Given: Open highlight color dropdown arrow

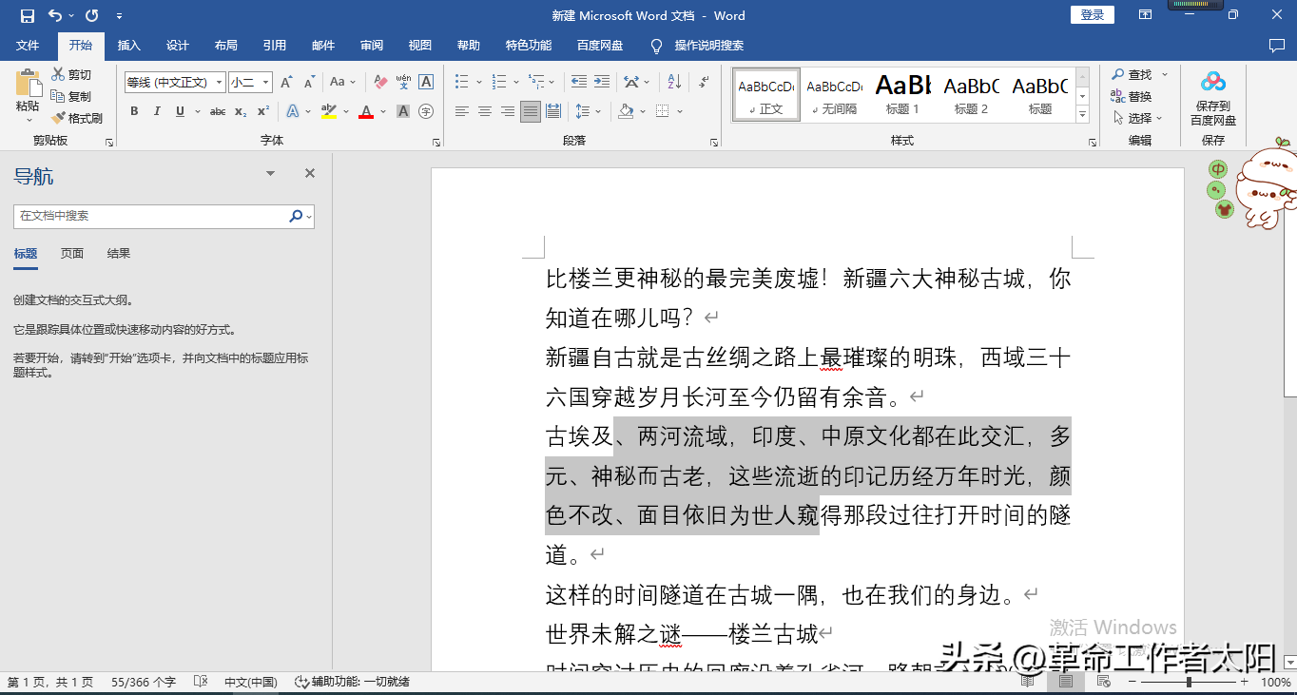Looking at the screenshot, I should click(346, 111).
